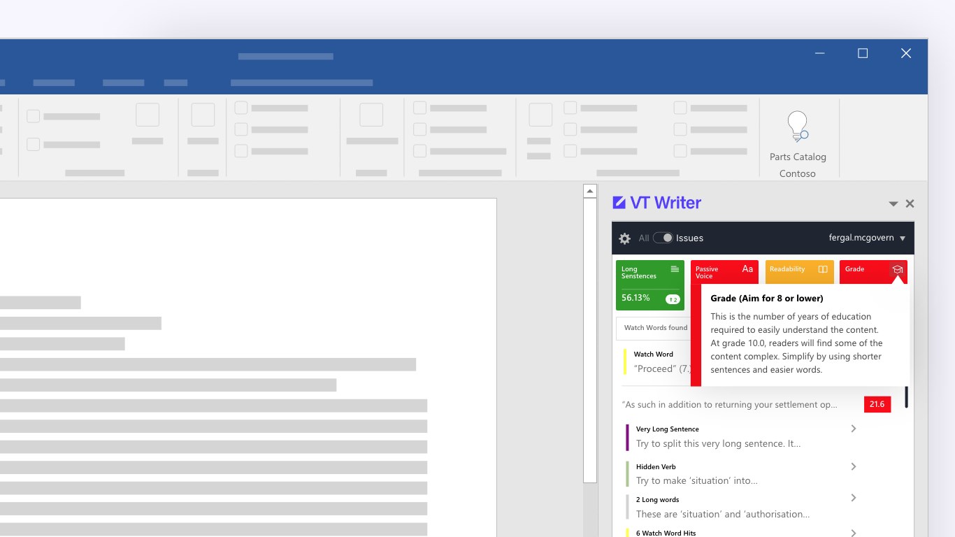Click the dark VT Writer panel scroll thumb
This screenshot has width=955, height=537.
[x=906, y=396]
